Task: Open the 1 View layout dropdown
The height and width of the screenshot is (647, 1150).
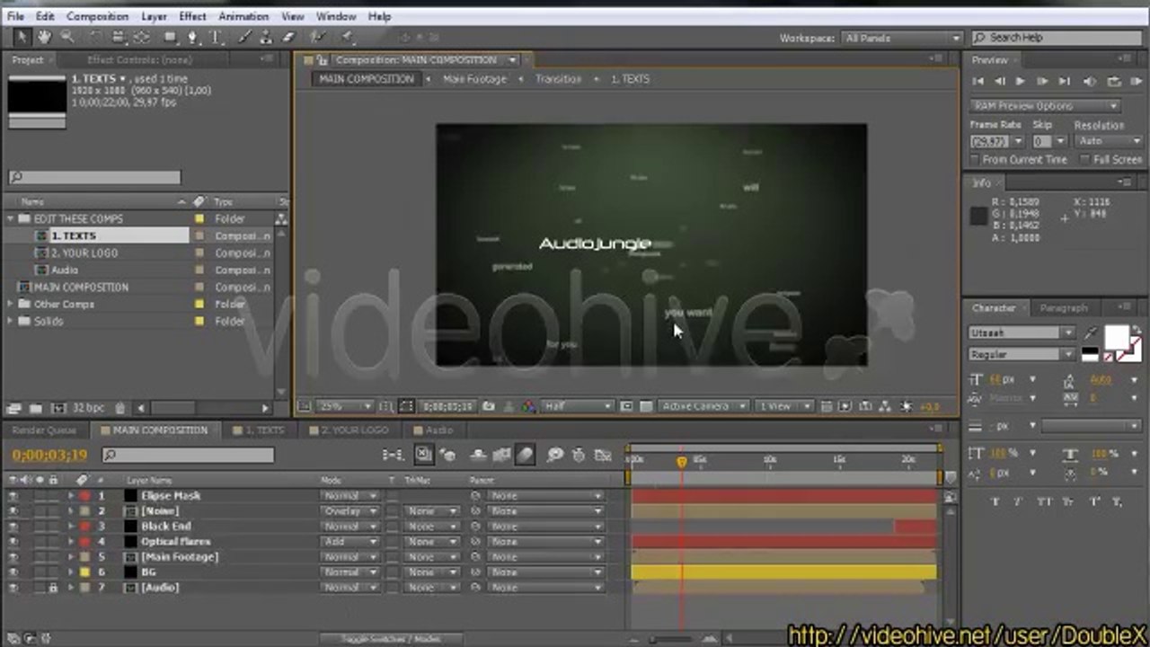Action: [x=783, y=406]
